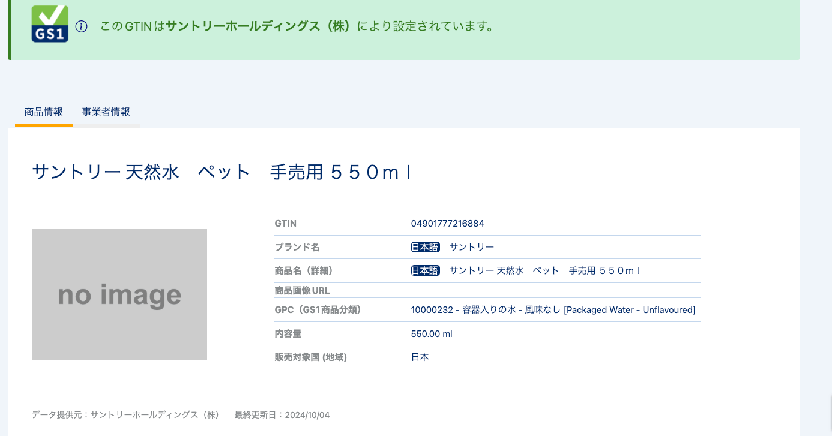The width and height of the screenshot is (832, 436).
Task: Click the 内容量 value 550.00 ml
Action: (x=432, y=333)
